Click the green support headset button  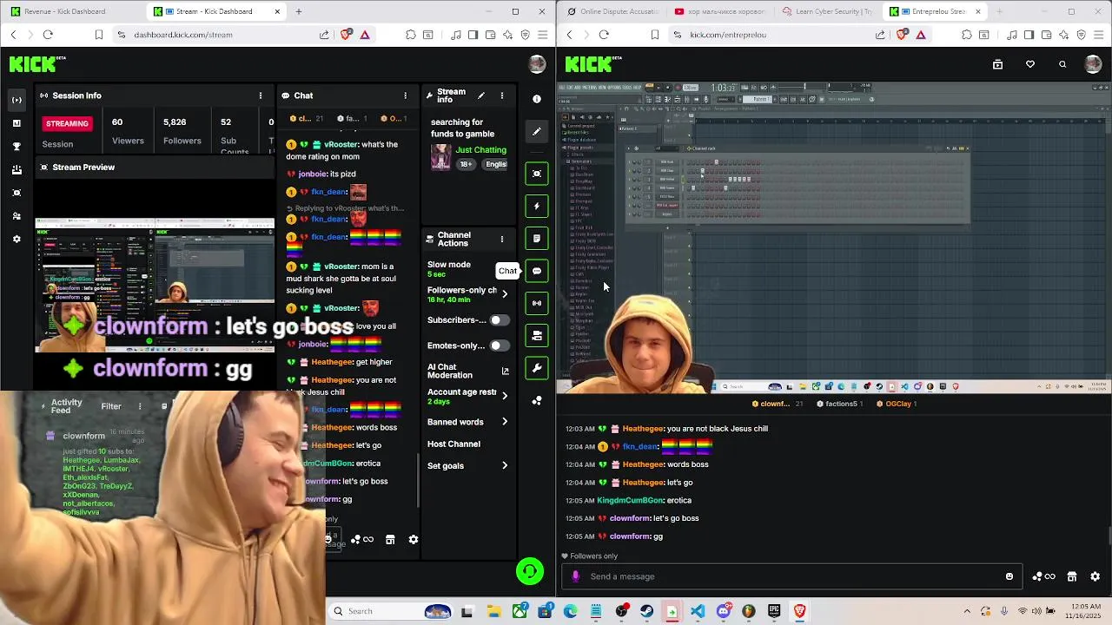pos(530,570)
